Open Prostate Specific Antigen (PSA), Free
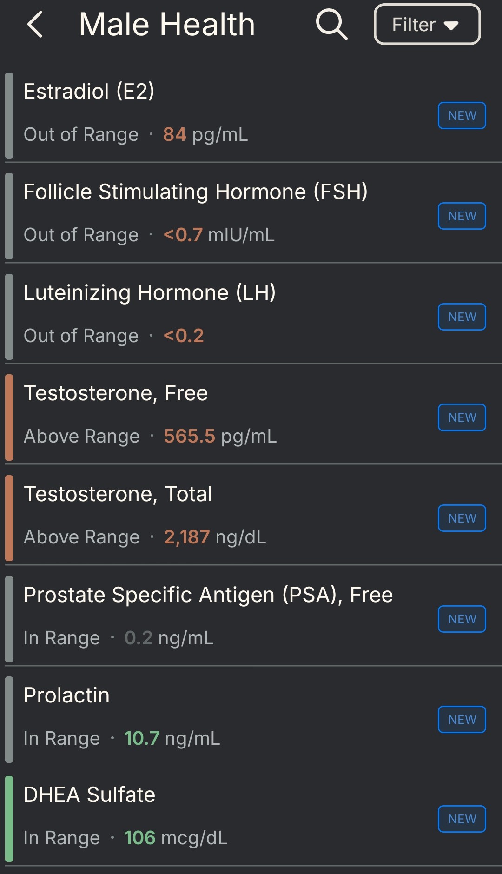 pyautogui.click(x=209, y=616)
